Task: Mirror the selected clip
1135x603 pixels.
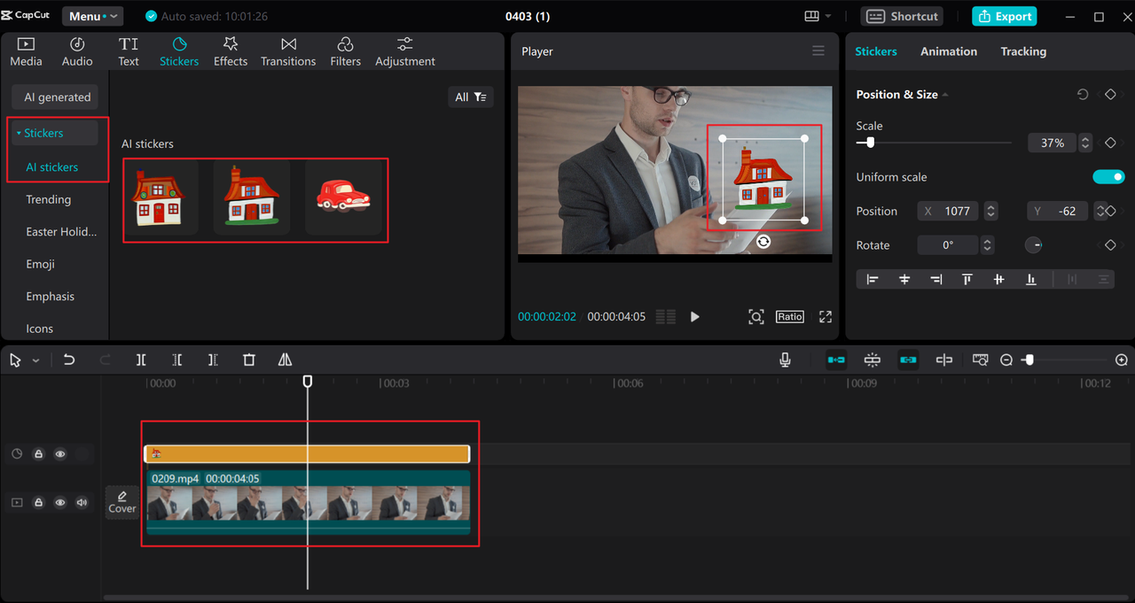Action: click(x=285, y=359)
